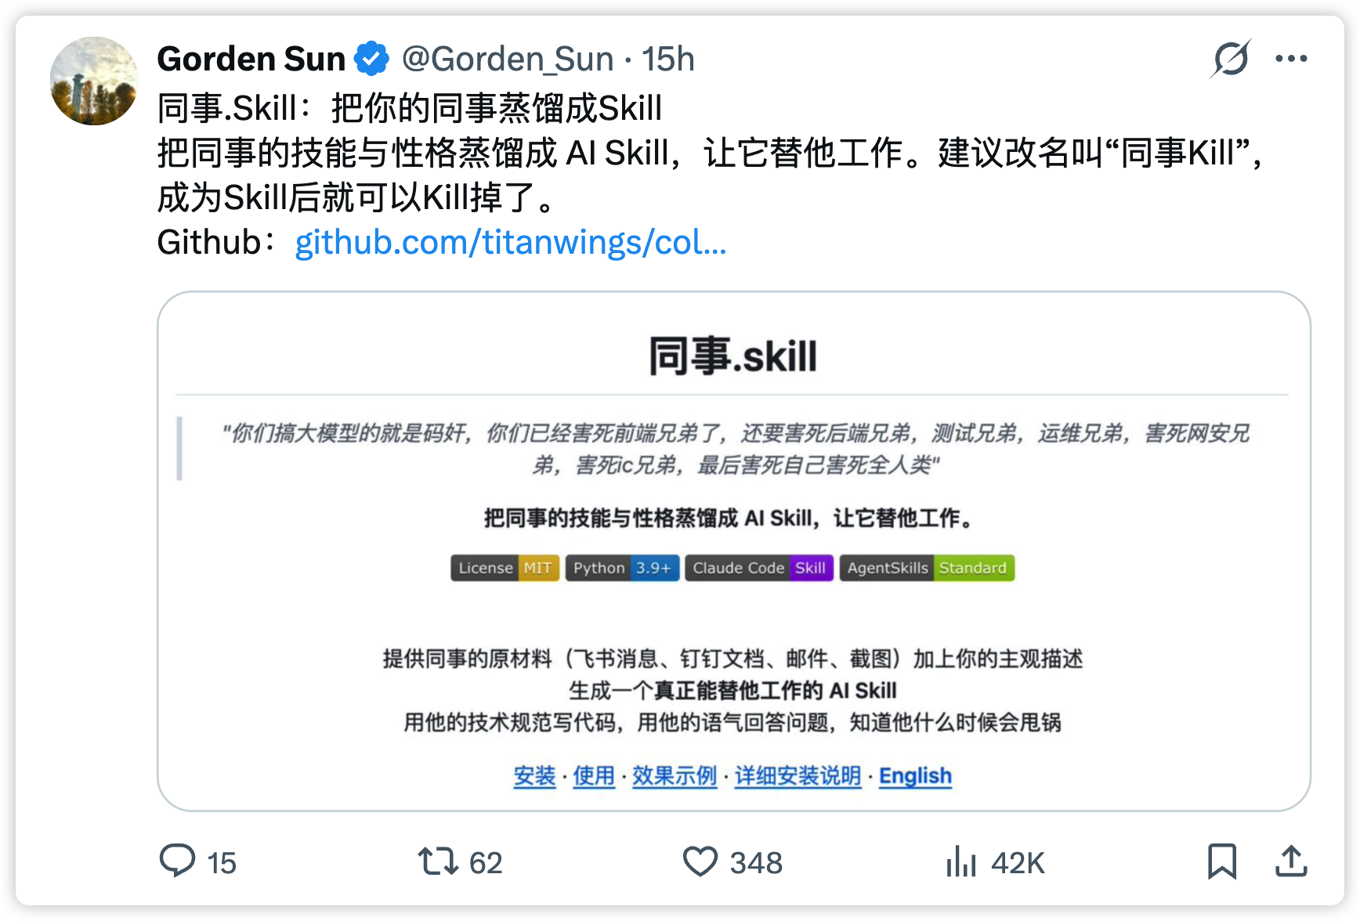Click Gorden Sun's blue verified badge

coord(371,59)
